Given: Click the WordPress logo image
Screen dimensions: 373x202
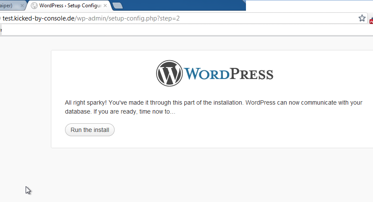Looking at the screenshot, I should pos(215,73).
